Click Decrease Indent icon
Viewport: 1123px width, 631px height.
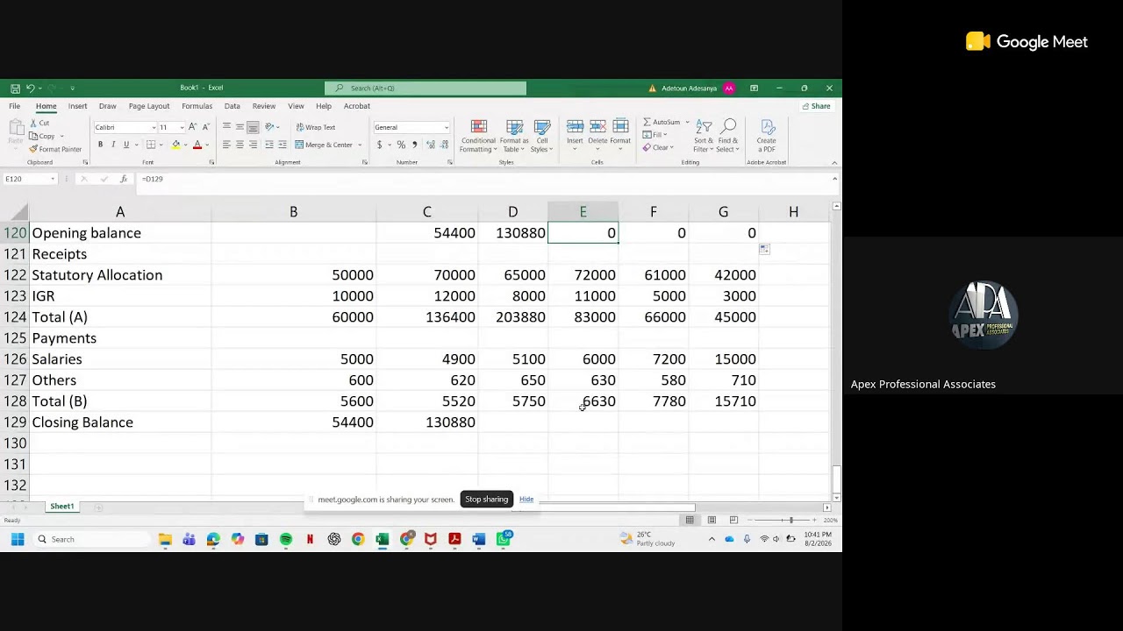269,145
